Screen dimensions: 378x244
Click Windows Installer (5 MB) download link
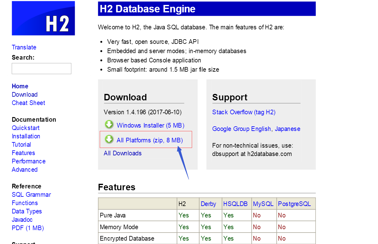[150, 125]
